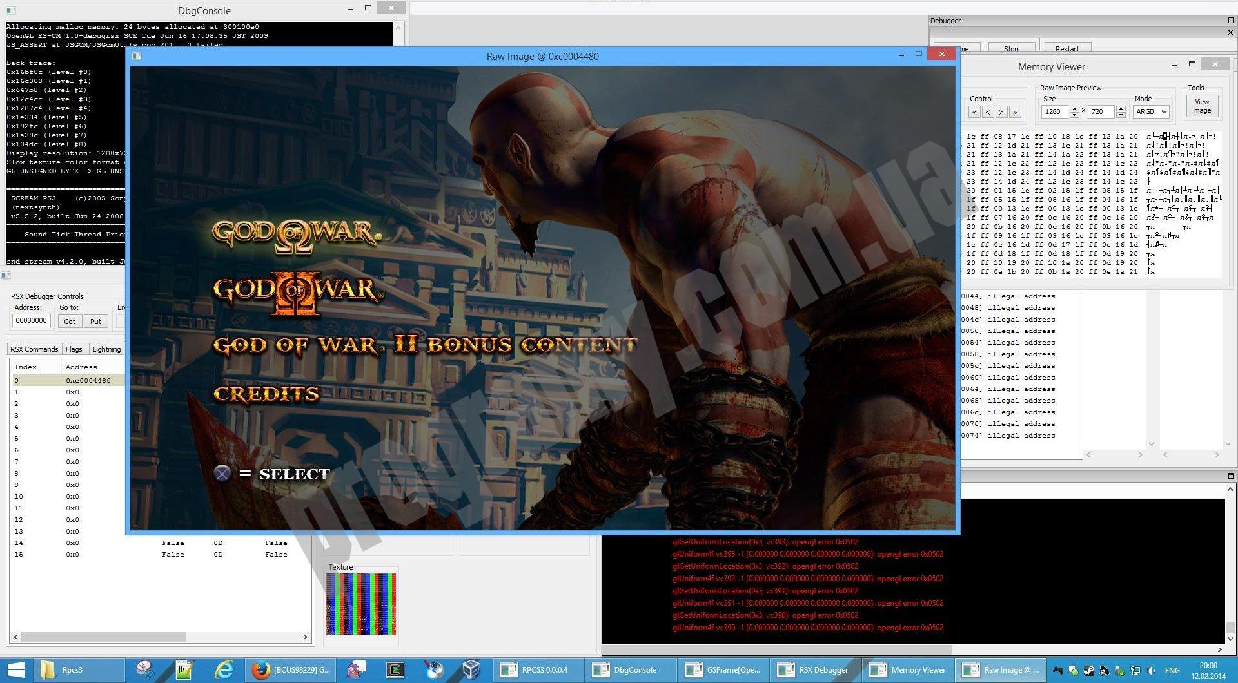Click the RSX list horizontal scrollbar
Viewport: 1238px width, 683px height.
(x=160, y=637)
